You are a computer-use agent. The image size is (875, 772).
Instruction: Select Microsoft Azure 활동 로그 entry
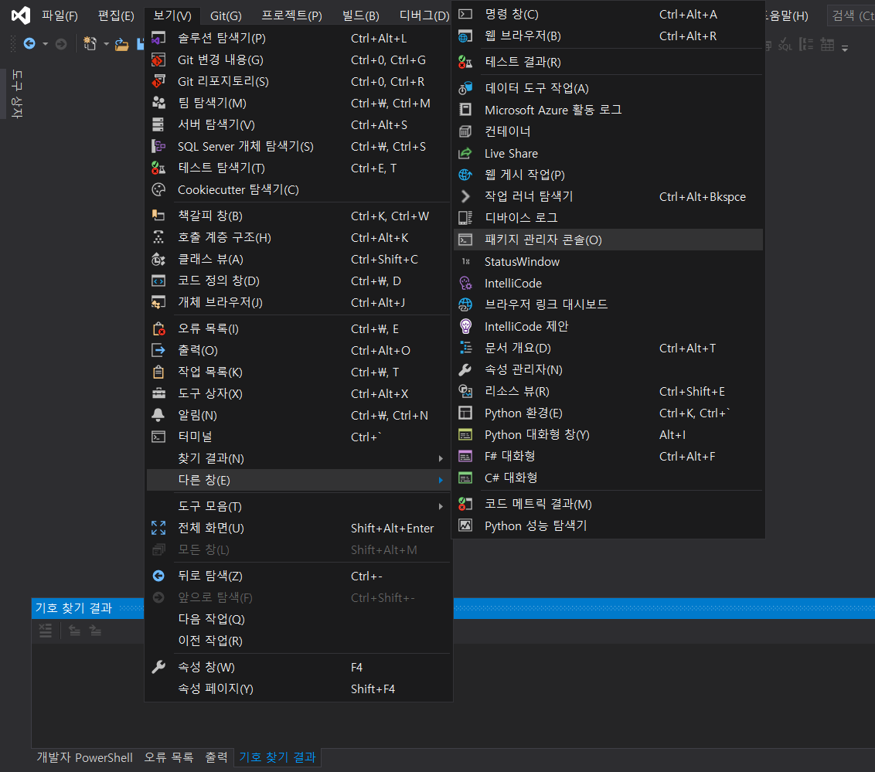click(x=608, y=110)
